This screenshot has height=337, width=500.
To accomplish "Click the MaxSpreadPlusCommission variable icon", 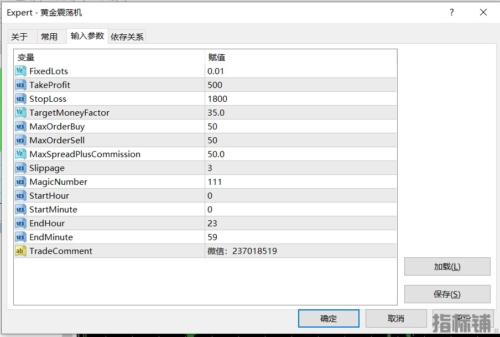I will (x=20, y=154).
